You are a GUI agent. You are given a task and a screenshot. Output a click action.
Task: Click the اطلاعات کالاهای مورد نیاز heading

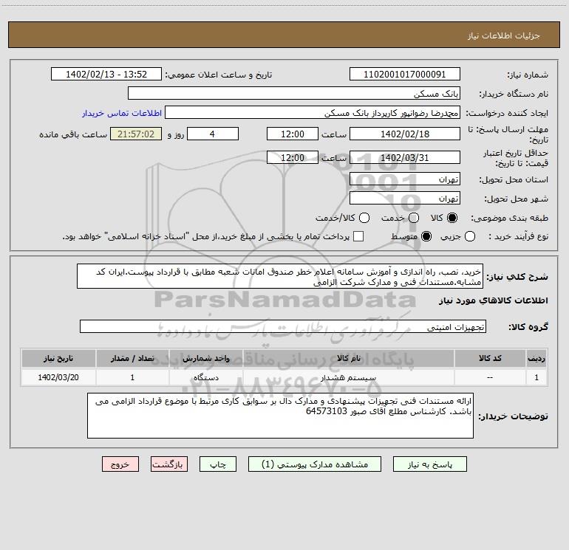pyautogui.click(x=494, y=300)
